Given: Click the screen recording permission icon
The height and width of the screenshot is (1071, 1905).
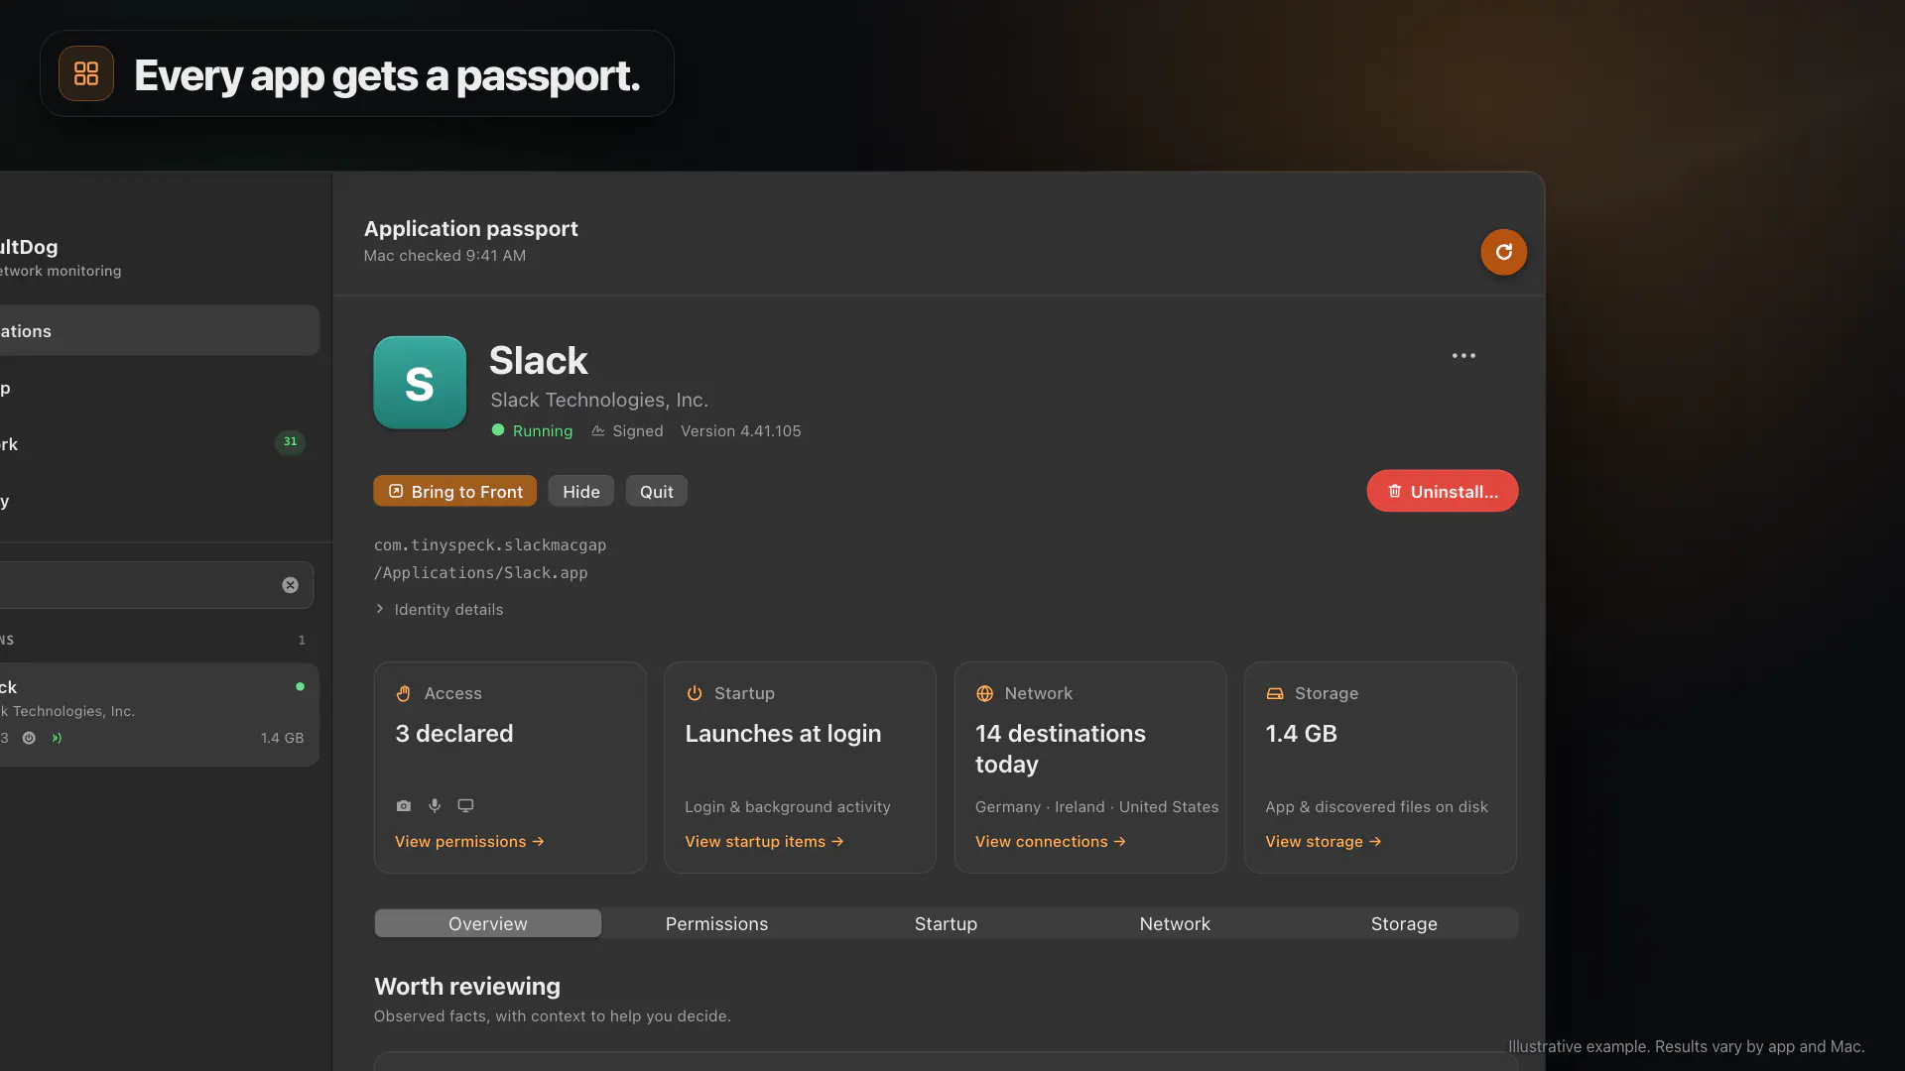Looking at the screenshot, I should (465, 806).
